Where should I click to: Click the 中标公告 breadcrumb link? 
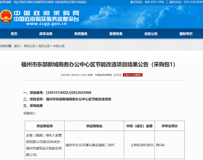coord(59,46)
